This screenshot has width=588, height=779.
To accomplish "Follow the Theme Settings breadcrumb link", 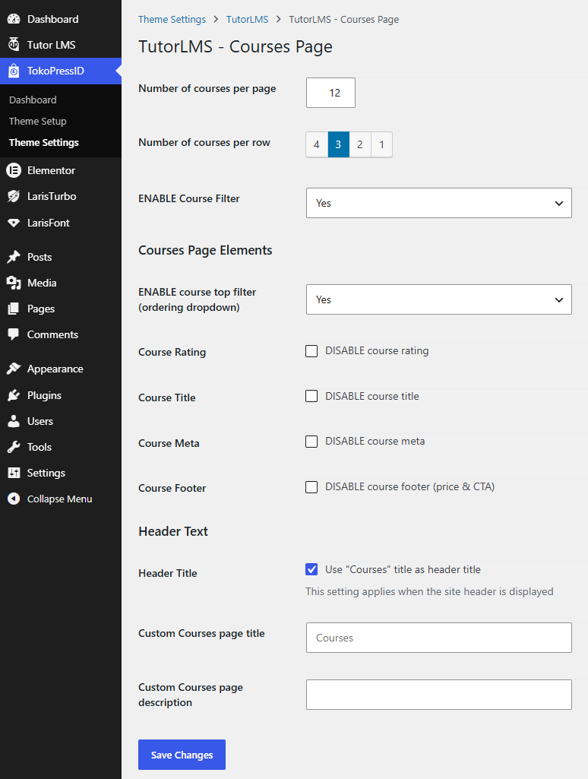I will [x=172, y=19].
